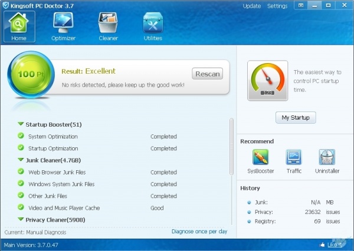Image resolution: width=354 pixels, height=251 pixels.
Task: Click Video and Music Player Cache check icon
Action: [21, 207]
